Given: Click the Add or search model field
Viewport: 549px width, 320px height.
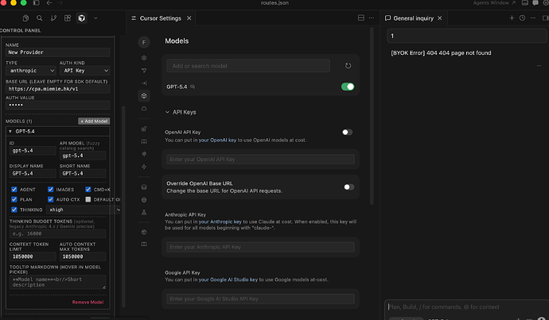Looking at the screenshot, I should [248, 66].
